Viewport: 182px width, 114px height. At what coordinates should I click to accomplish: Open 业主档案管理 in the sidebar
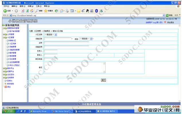(14, 62)
